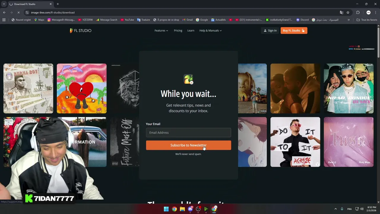380x214 pixels.
Task: Open Tous les favoris folder
Action: (367, 20)
